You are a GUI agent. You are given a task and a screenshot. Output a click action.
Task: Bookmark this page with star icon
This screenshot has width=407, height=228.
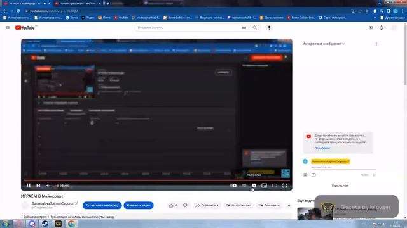[x=367, y=11]
